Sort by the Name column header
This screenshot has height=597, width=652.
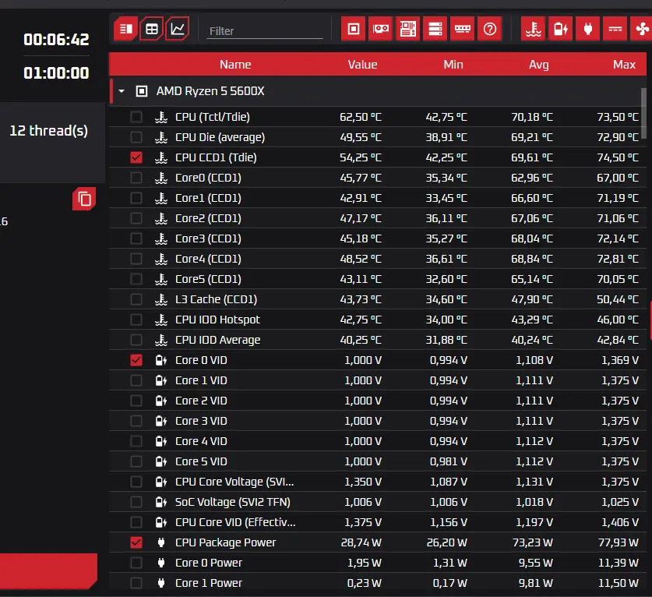click(x=235, y=65)
